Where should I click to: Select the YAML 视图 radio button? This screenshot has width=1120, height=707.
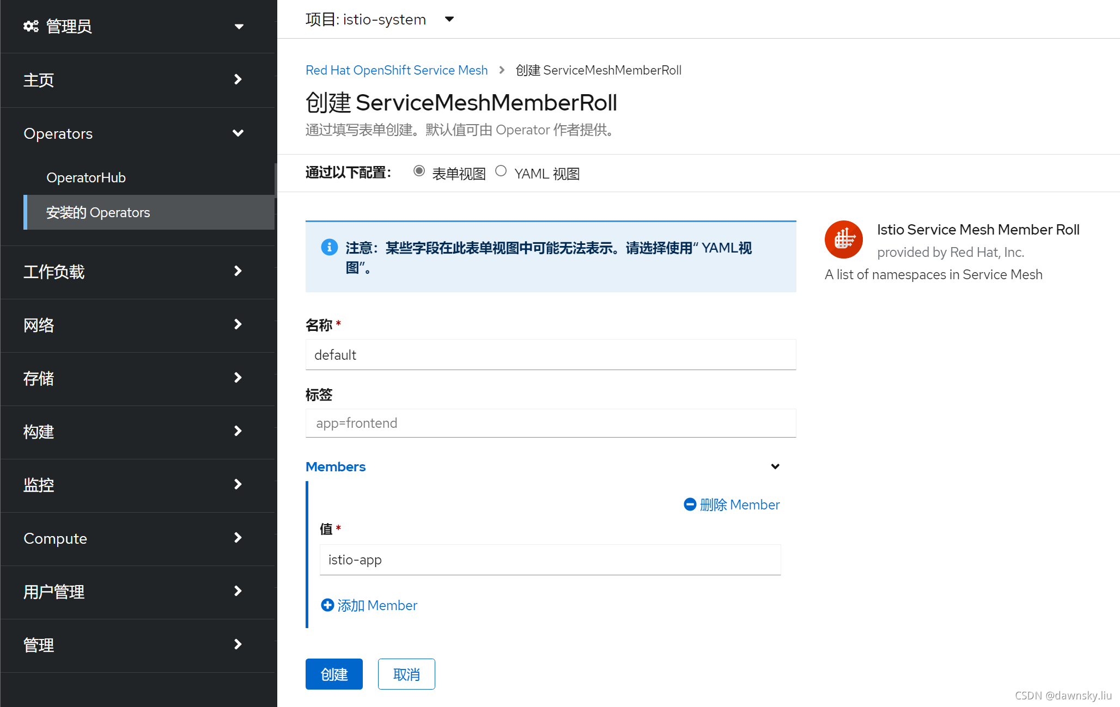click(501, 171)
